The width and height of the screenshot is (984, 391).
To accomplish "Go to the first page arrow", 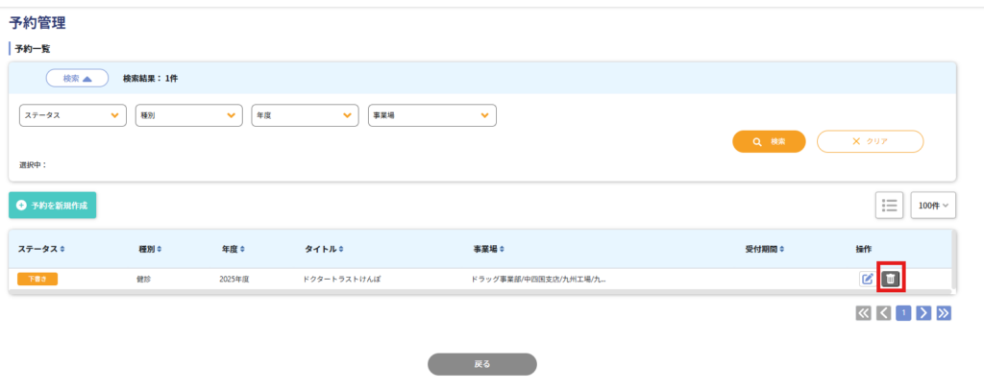I will tap(864, 313).
